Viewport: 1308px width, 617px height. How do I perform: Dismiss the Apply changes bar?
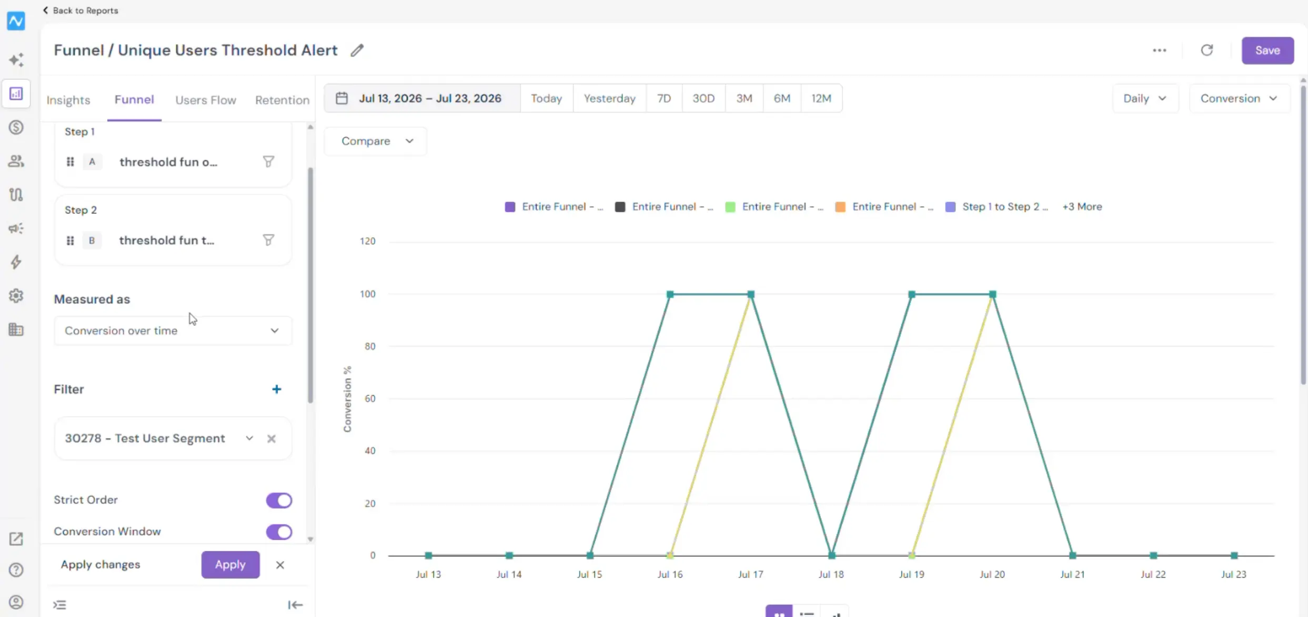(280, 565)
